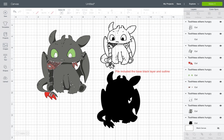Select the outline dragon drawing on canvas

pos(118,45)
